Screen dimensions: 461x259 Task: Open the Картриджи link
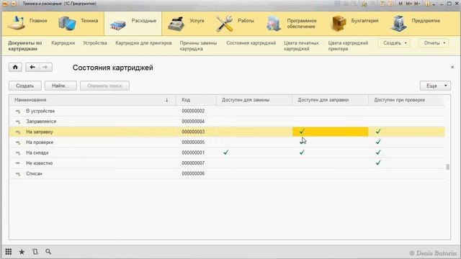[63, 43]
